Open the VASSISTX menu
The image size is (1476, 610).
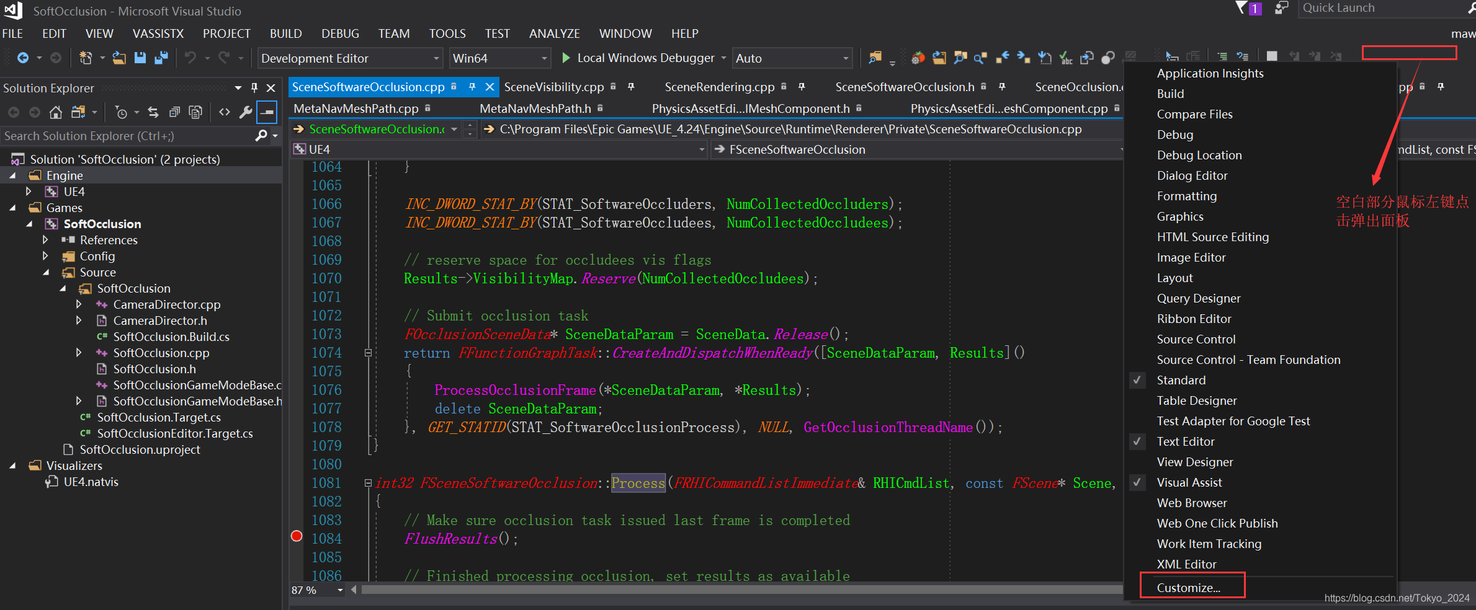point(158,33)
